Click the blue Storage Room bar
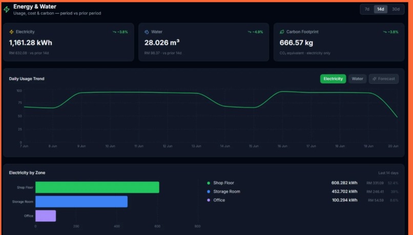The height and width of the screenshot is (235, 413). pos(81,202)
